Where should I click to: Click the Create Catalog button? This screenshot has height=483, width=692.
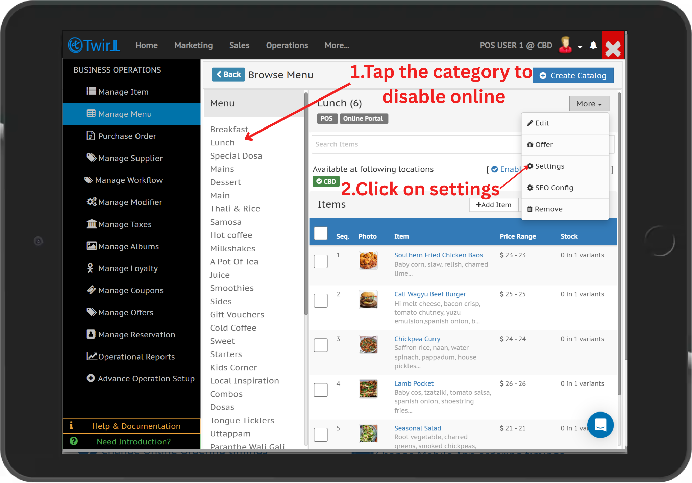573,76
